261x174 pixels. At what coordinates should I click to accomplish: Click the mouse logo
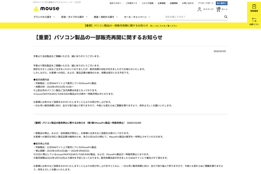click(46, 9)
